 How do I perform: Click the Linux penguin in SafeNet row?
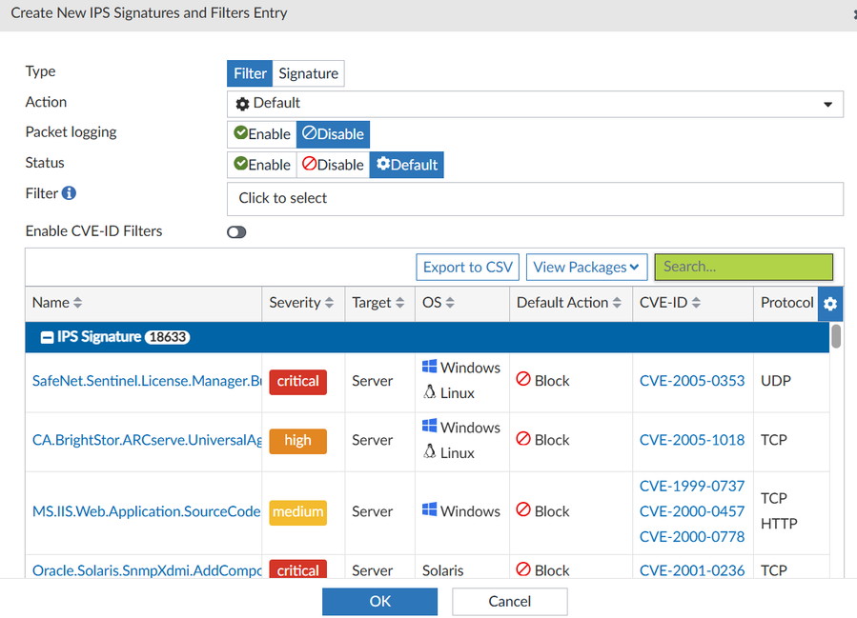(430, 391)
